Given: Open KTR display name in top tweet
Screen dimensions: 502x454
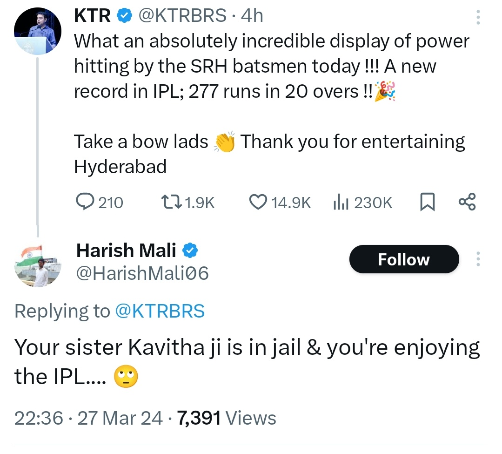Looking at the screenshot, I should pos(92,15).
